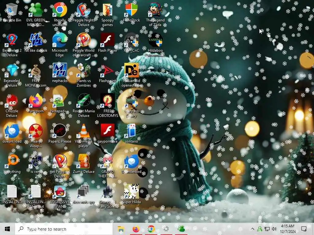Open the volume speaker tray icon
Viewport: 314px width, 235px height.
point(274,229)
